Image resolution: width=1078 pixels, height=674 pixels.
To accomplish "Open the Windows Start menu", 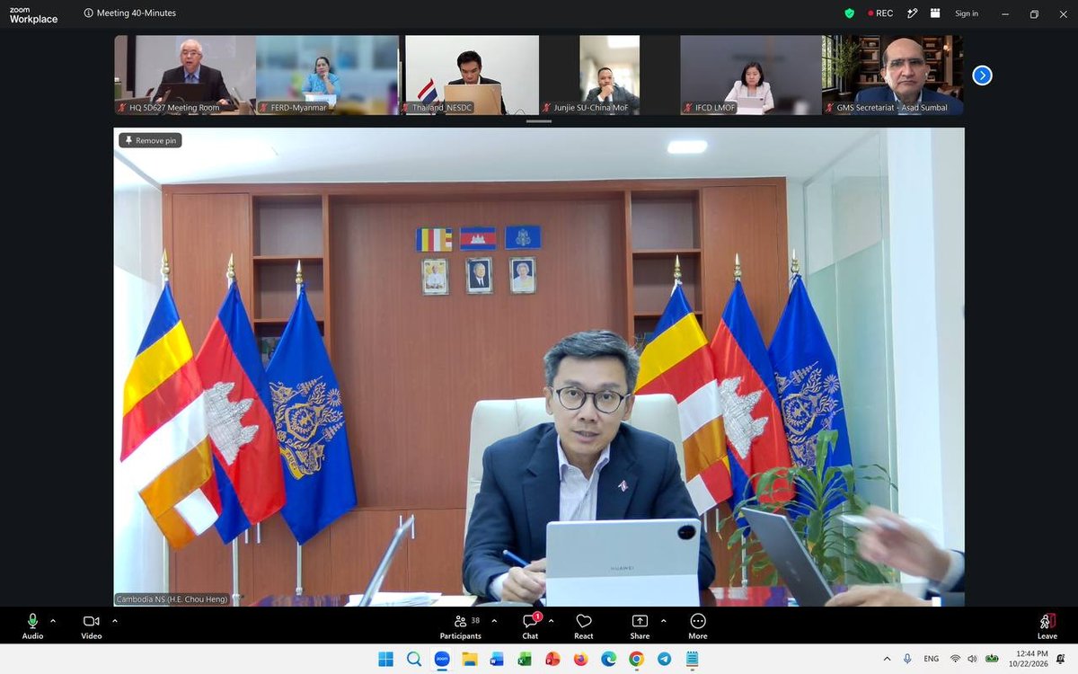I will (x=385, y=659).
